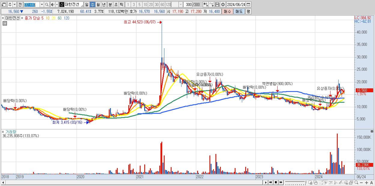375x186 pixels.
Task: Select minute (분) chart period
Action: (x=110, y=4)
